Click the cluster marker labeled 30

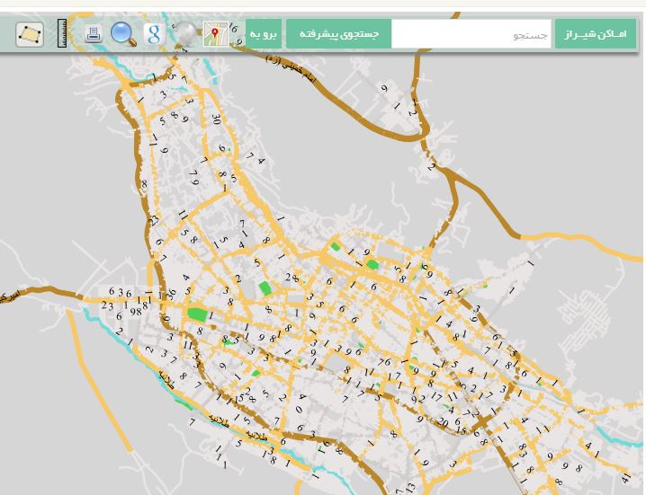(x=216, y=119)
